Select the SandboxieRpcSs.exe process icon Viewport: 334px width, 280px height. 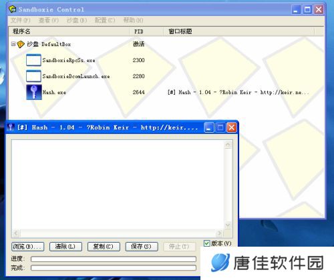pyautogui.click(x=33, y=60)
